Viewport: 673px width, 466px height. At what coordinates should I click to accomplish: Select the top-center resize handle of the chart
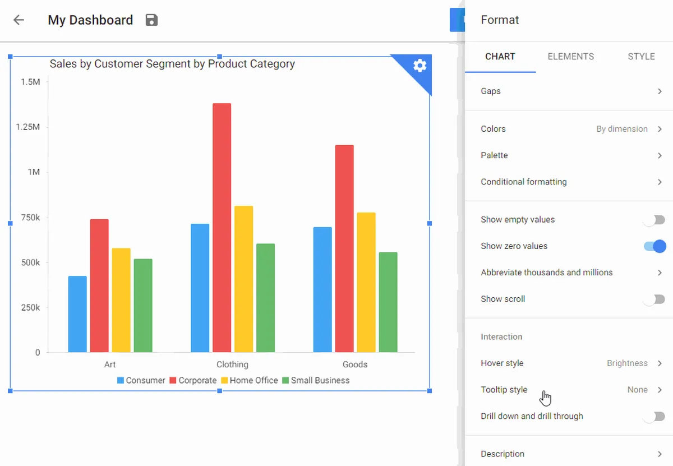pos(219,57)
